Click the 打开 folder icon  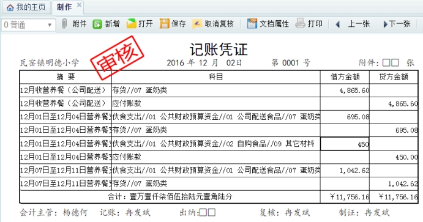pyautogui.click(x=132, y=24)
